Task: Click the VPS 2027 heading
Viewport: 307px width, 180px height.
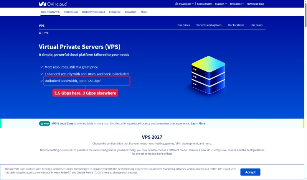Action: click(x=152, y=137)
